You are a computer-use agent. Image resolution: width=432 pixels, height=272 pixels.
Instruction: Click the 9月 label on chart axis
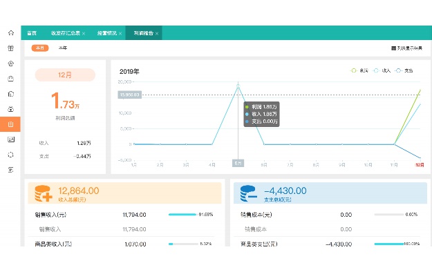(342, 165)
